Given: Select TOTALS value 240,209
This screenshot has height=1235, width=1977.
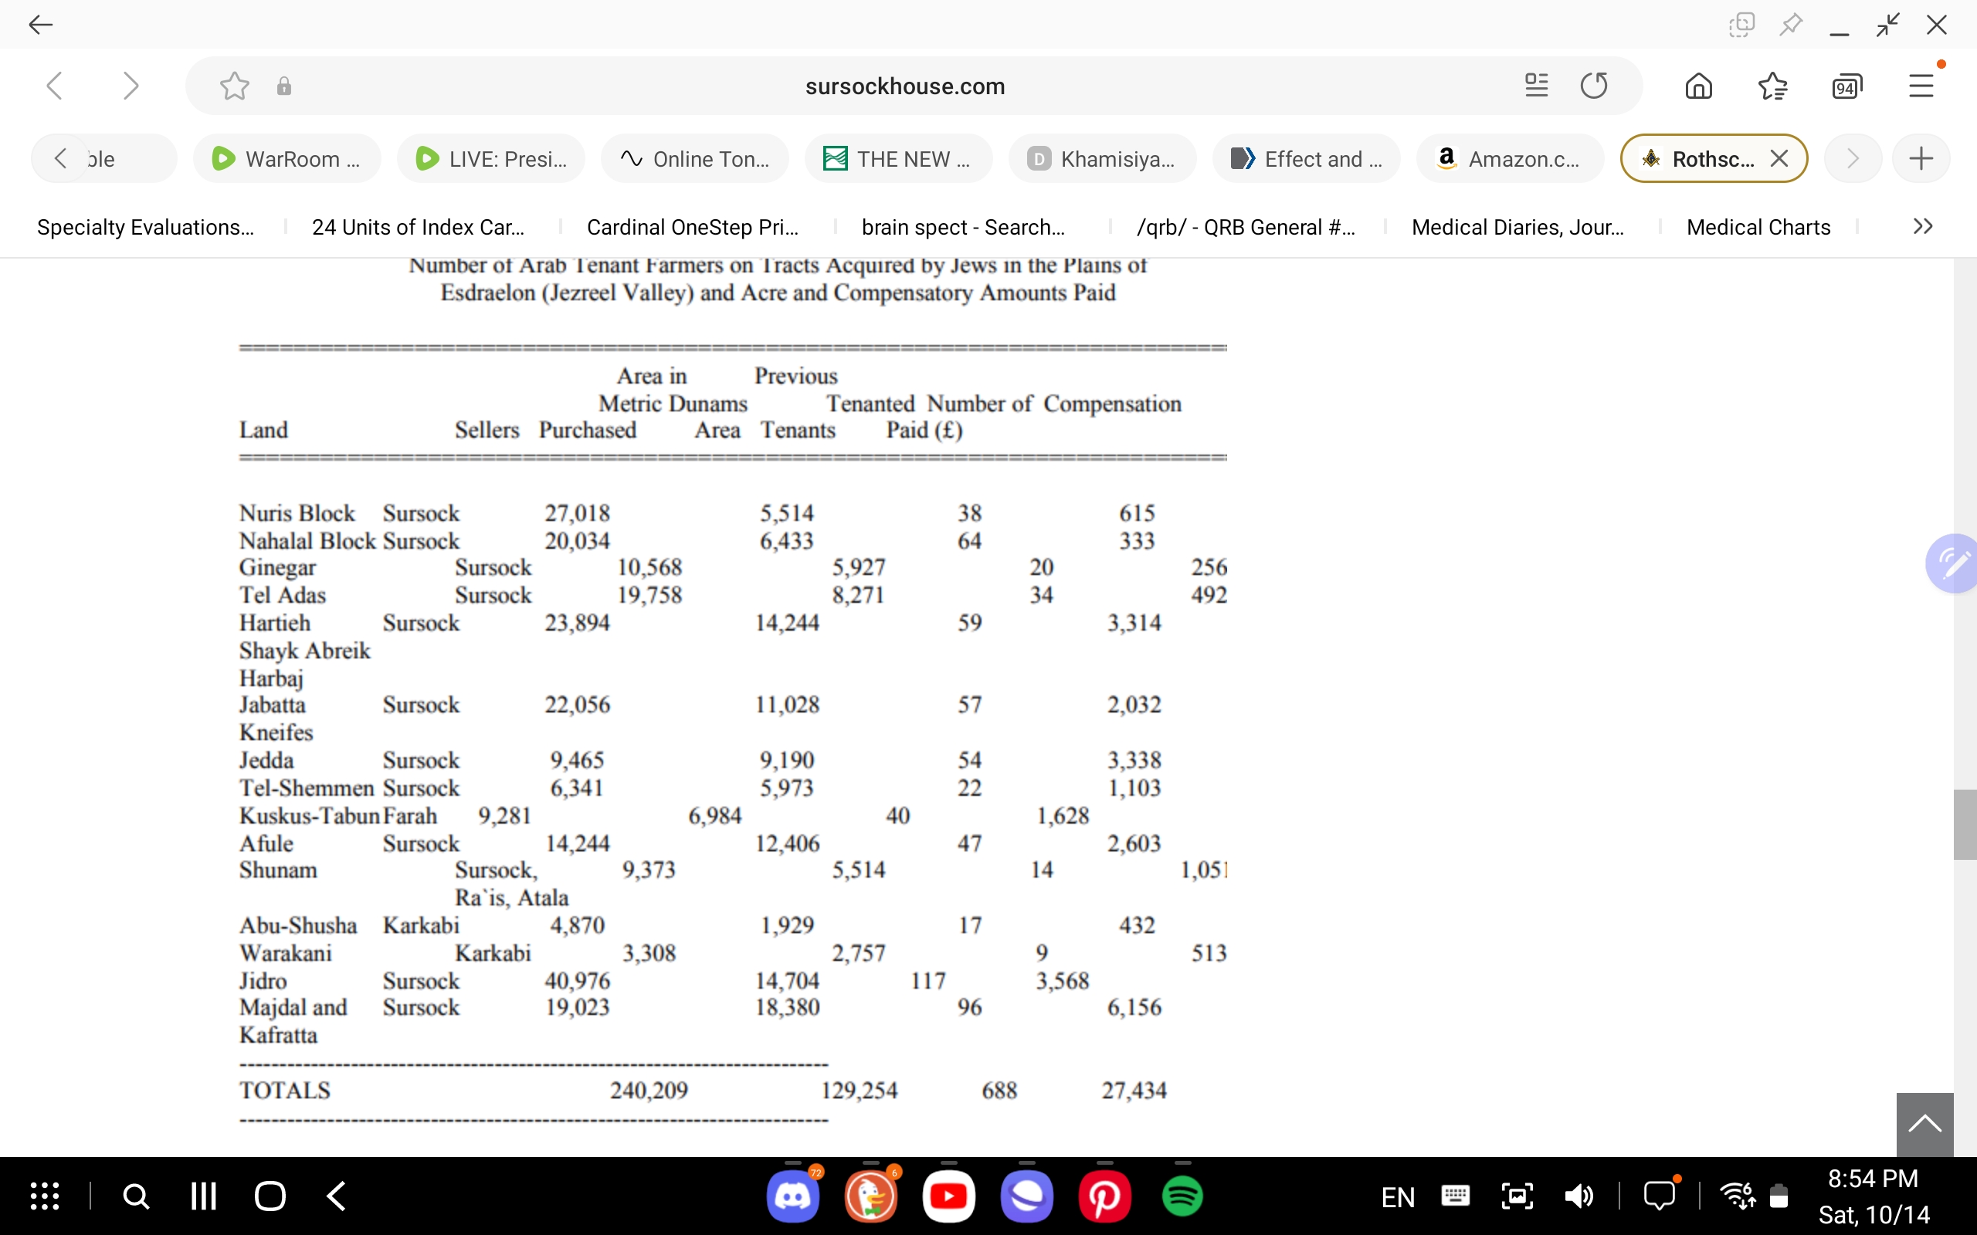Looking at the screenshot, I should coord(649,1091).
